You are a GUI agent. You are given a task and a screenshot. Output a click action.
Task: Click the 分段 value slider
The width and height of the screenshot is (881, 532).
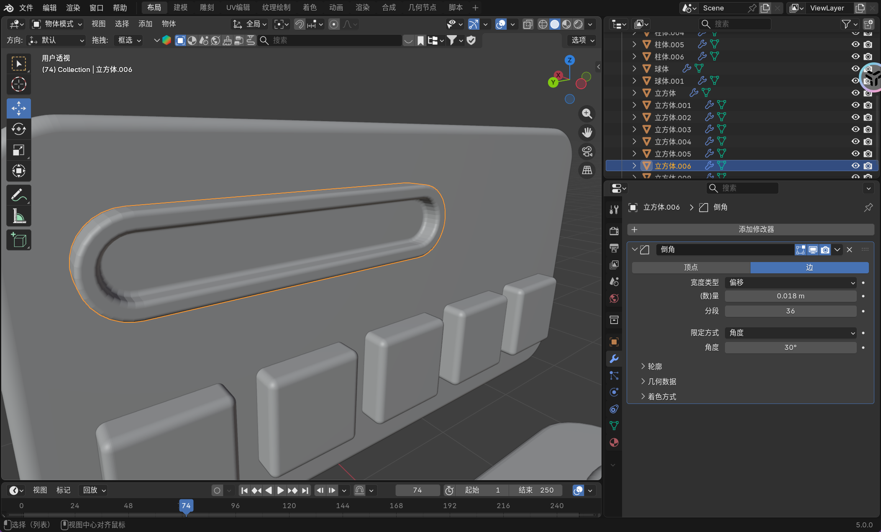pyautogui.click(x=790, y=311)
